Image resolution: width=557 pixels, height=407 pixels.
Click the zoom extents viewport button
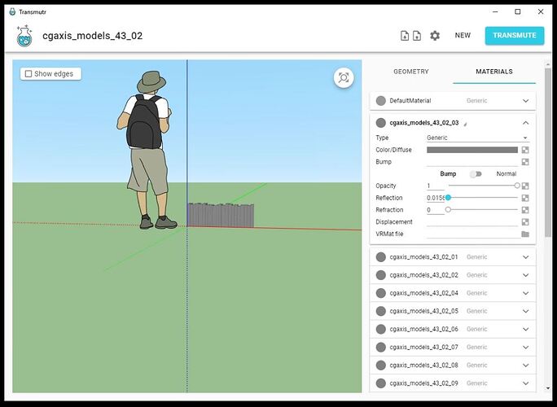click(344, 77)
